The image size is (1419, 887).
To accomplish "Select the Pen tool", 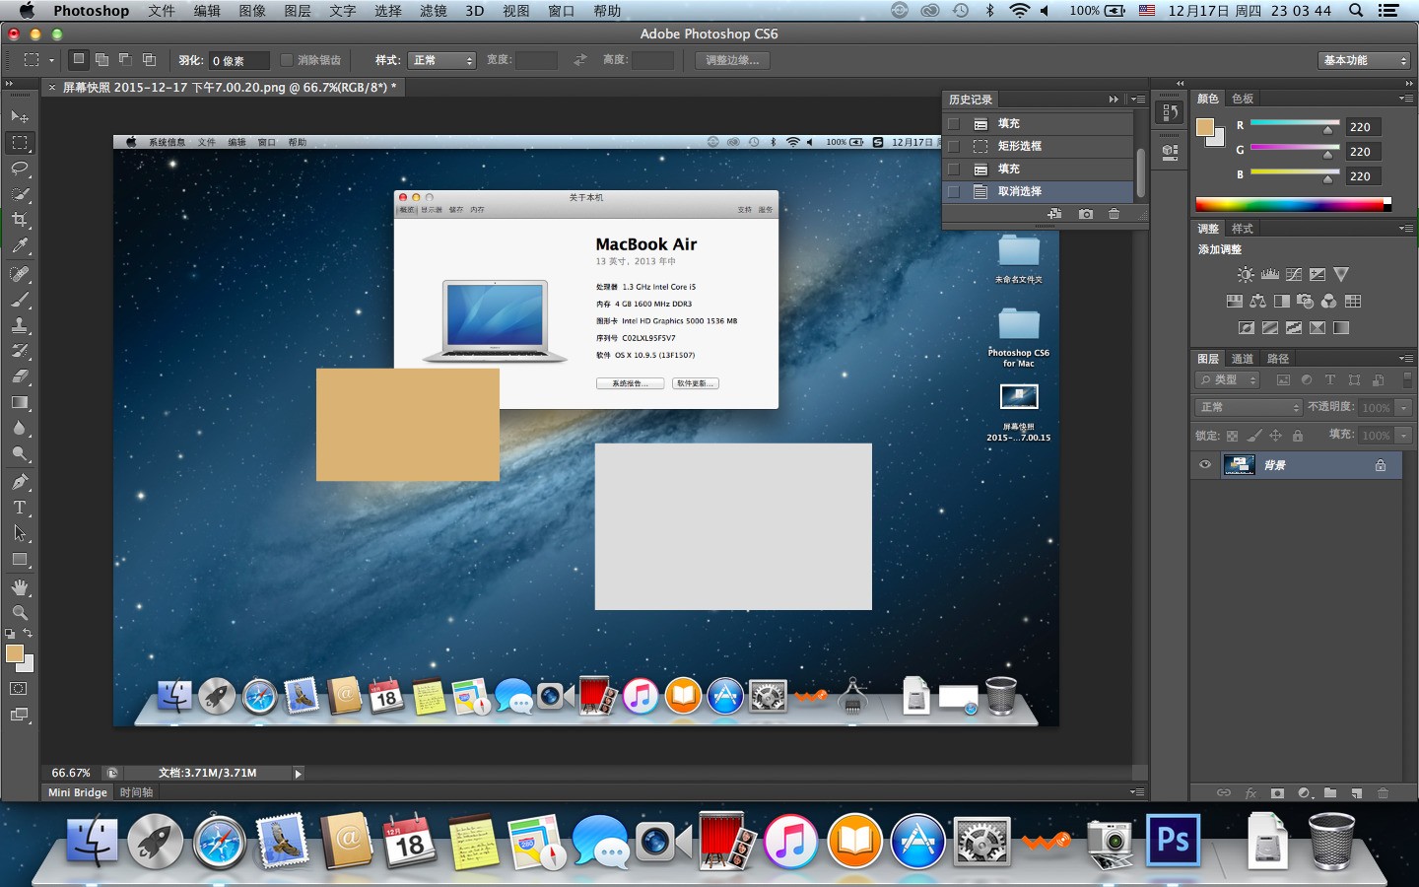I will click(x=20, y=482).
